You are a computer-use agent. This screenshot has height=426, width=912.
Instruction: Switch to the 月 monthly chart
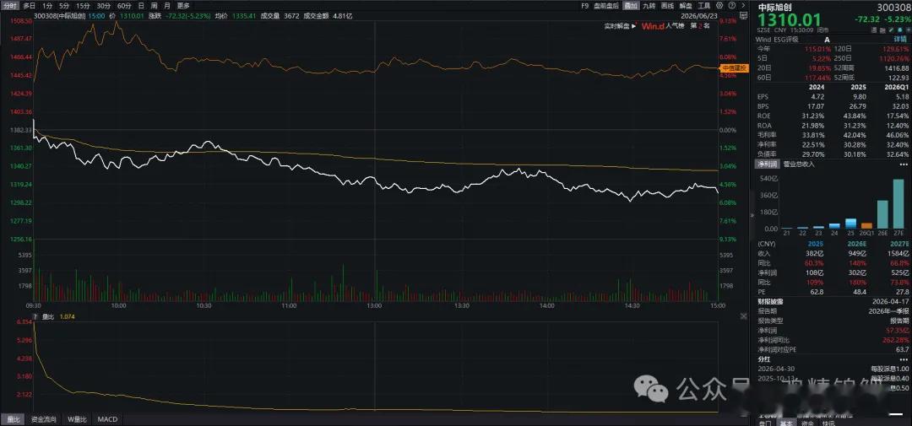click(167, 5)
